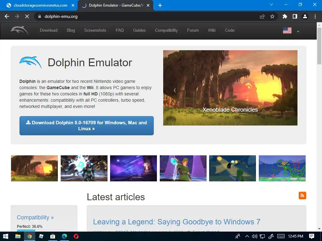322x241 pixels.
Task: Open the RSS feed icon
Action: [x=302, y=195]
